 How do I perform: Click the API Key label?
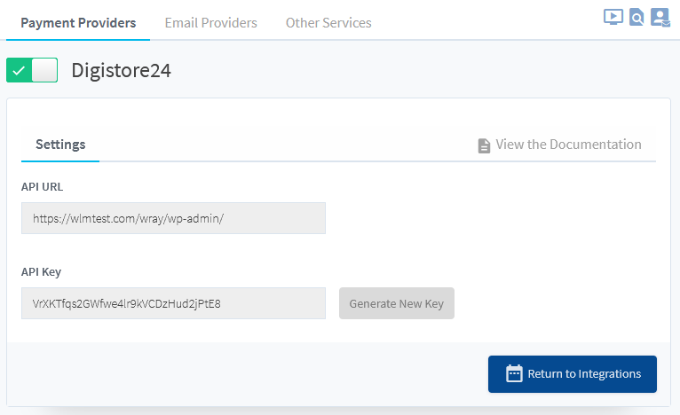coord(41,272)
